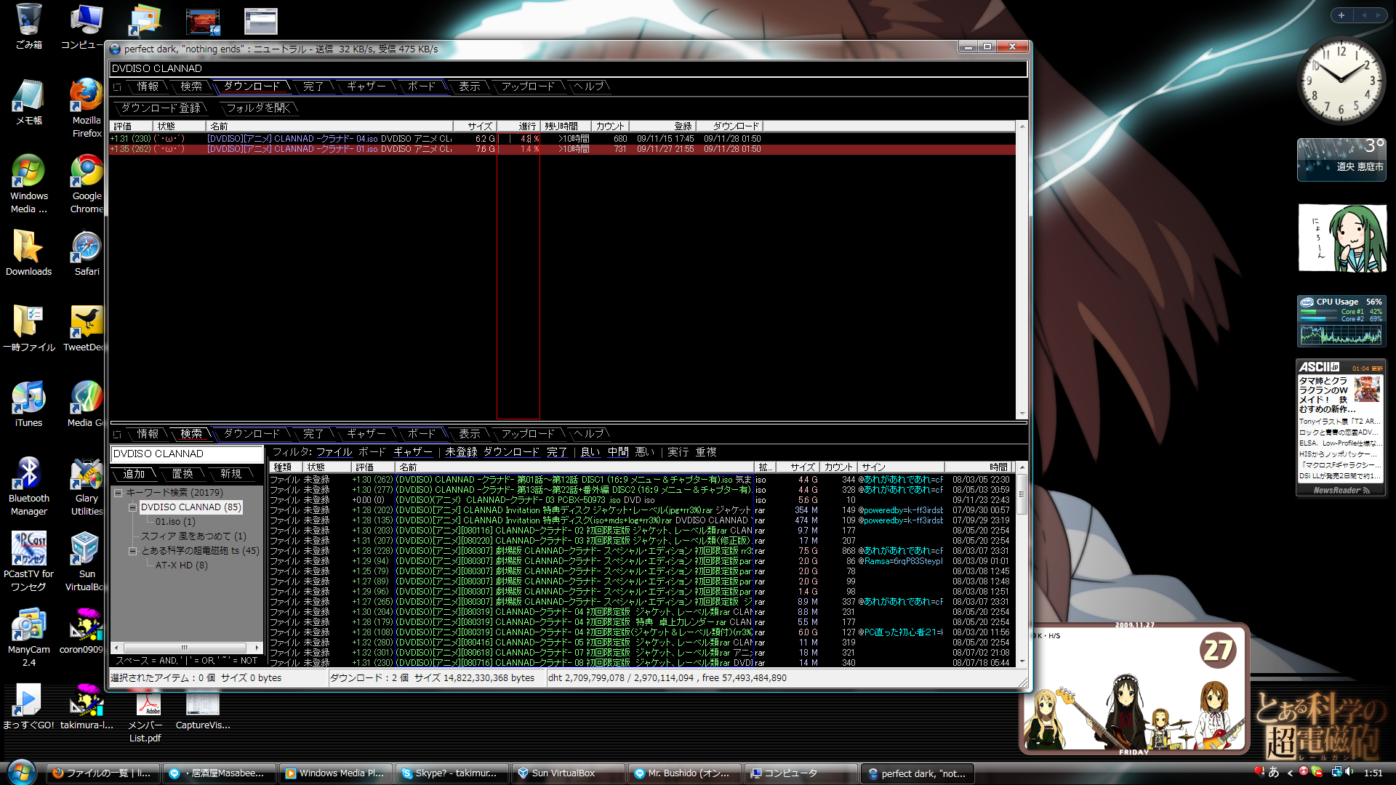
Task: Launch Mozilla Firefox from the desktop
Action: tap(87, 108)
